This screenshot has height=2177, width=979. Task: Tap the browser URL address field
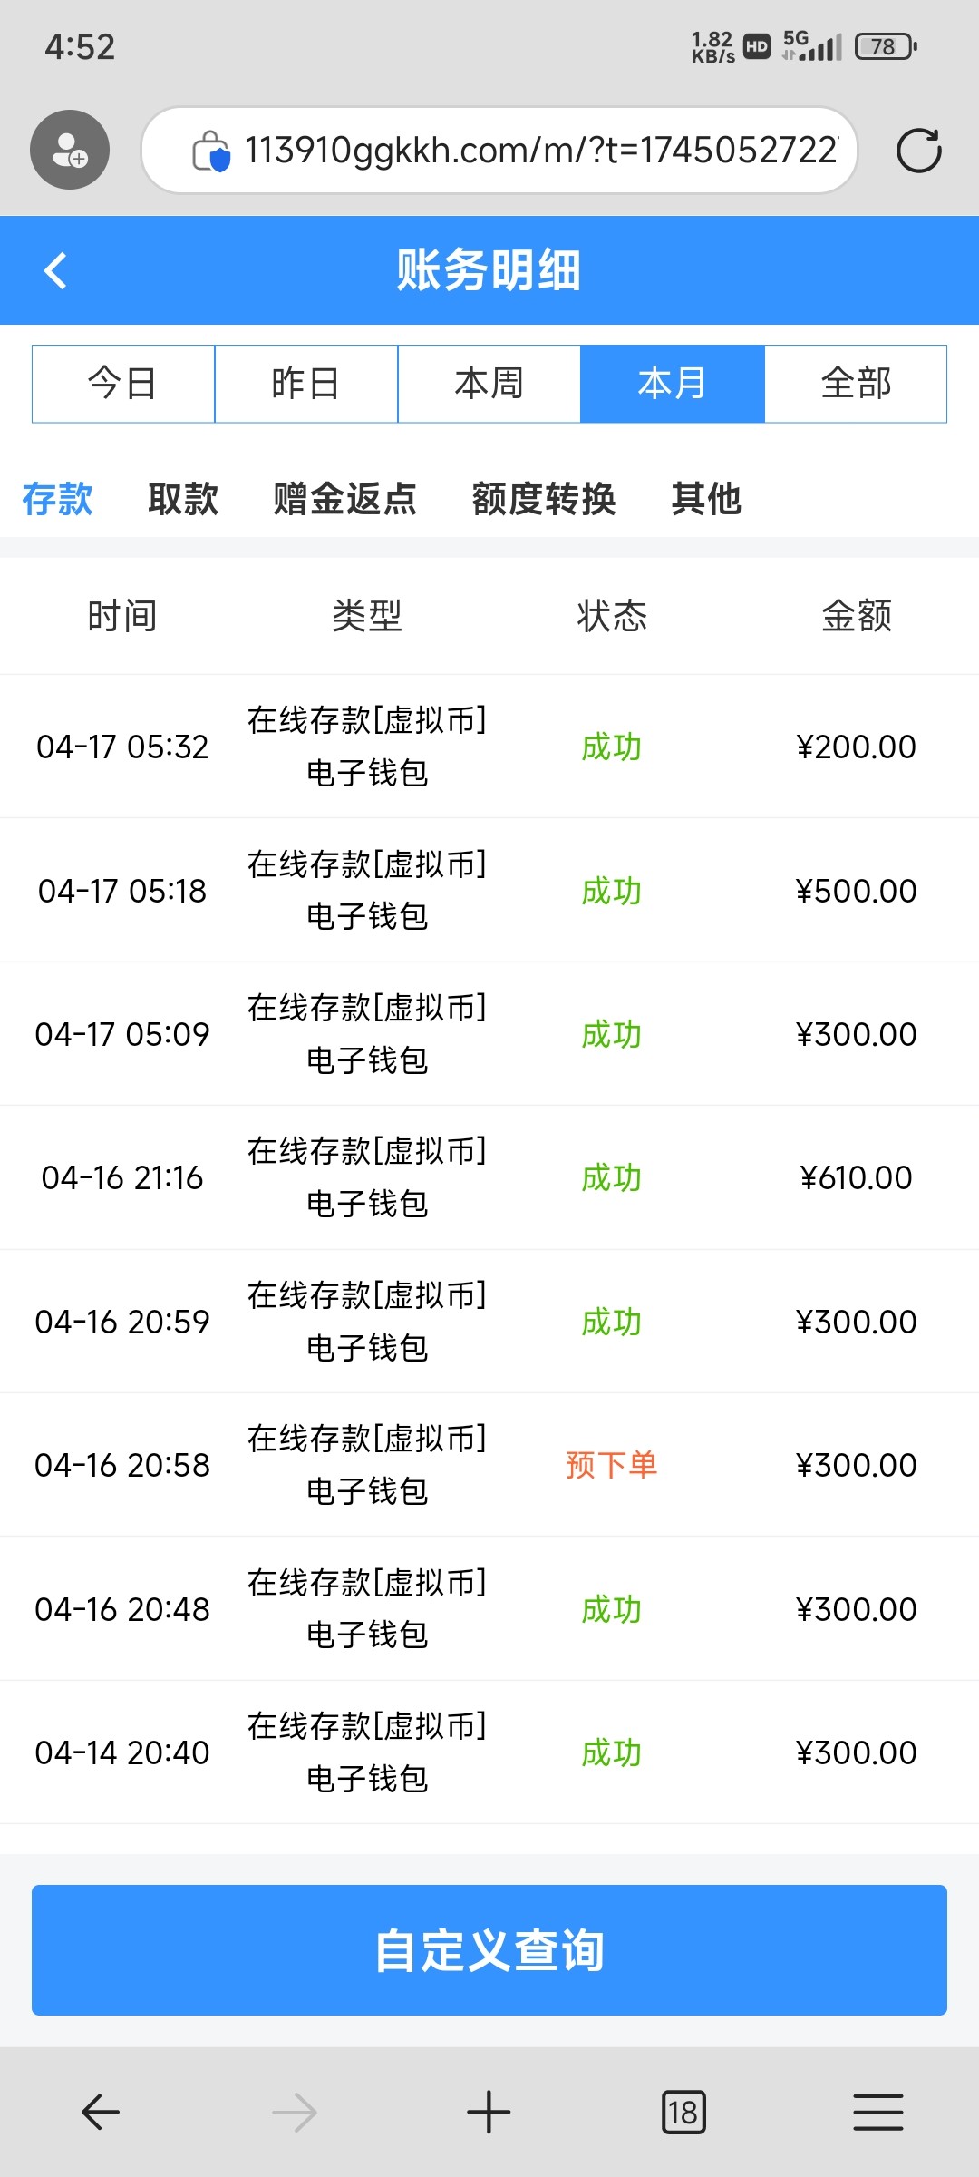point(540,151)
